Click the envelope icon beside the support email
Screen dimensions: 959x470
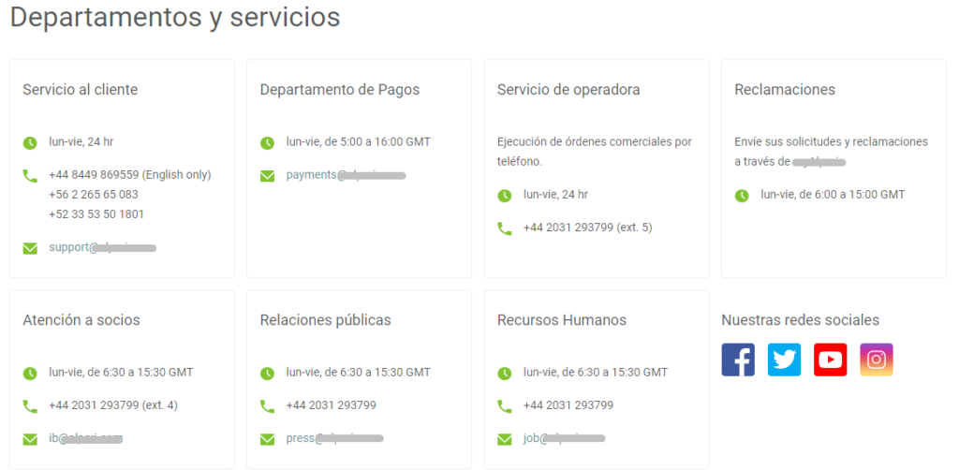click(30, 248)
